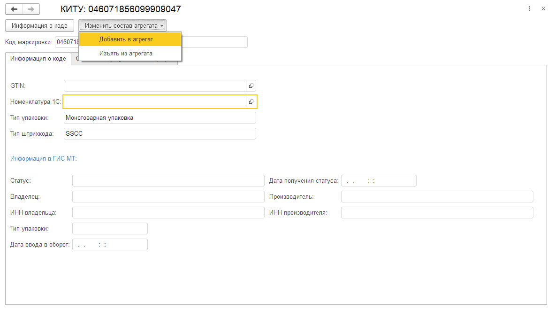The image size is (555, 310).
Task: Click inside the Номенклатура 1С field
Action: click(155, 101)
